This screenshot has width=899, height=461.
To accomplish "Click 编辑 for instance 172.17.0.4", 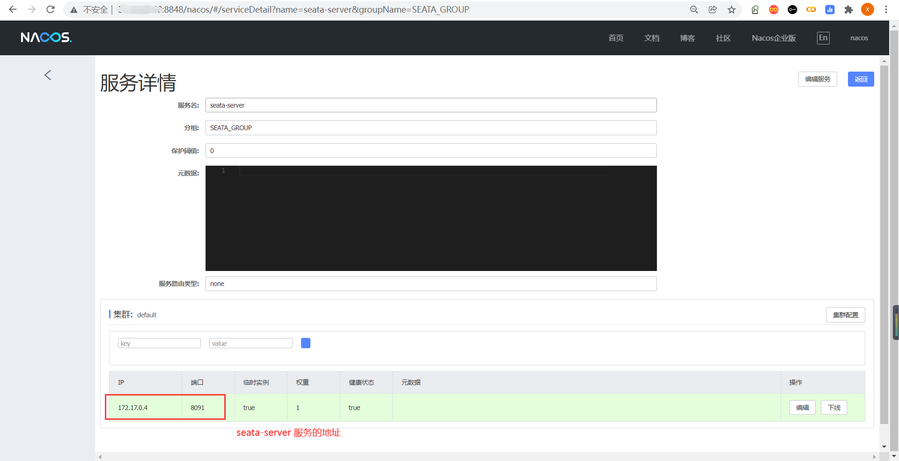I will click(803, 408).
